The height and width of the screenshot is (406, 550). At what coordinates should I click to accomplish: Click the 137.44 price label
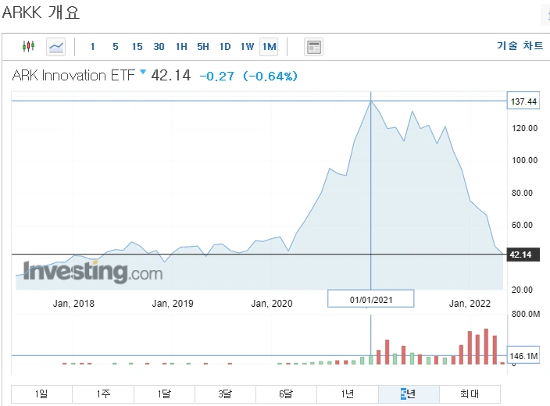523,101
